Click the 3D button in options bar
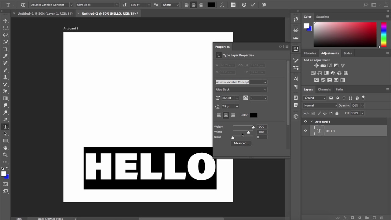391x220 pixels. (264, 5)
